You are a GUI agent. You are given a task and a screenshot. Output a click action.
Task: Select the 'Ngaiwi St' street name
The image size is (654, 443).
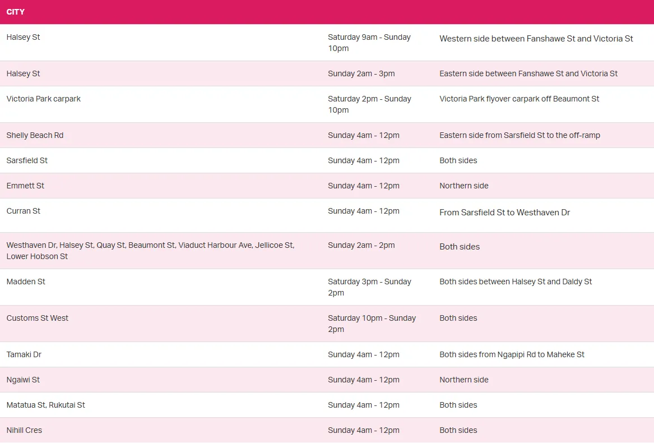(x=23, y=380)
